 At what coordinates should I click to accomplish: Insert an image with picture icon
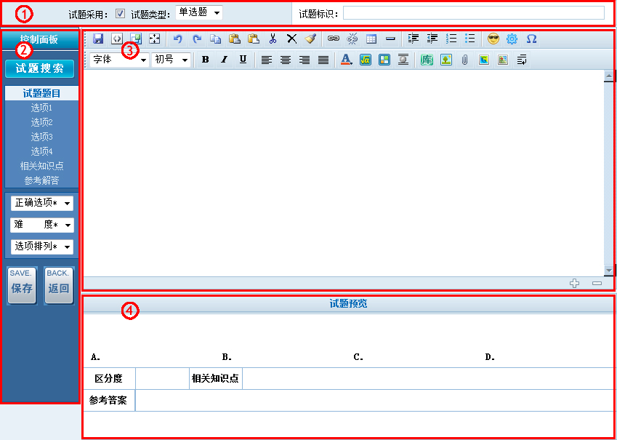(x=445, y=60)
